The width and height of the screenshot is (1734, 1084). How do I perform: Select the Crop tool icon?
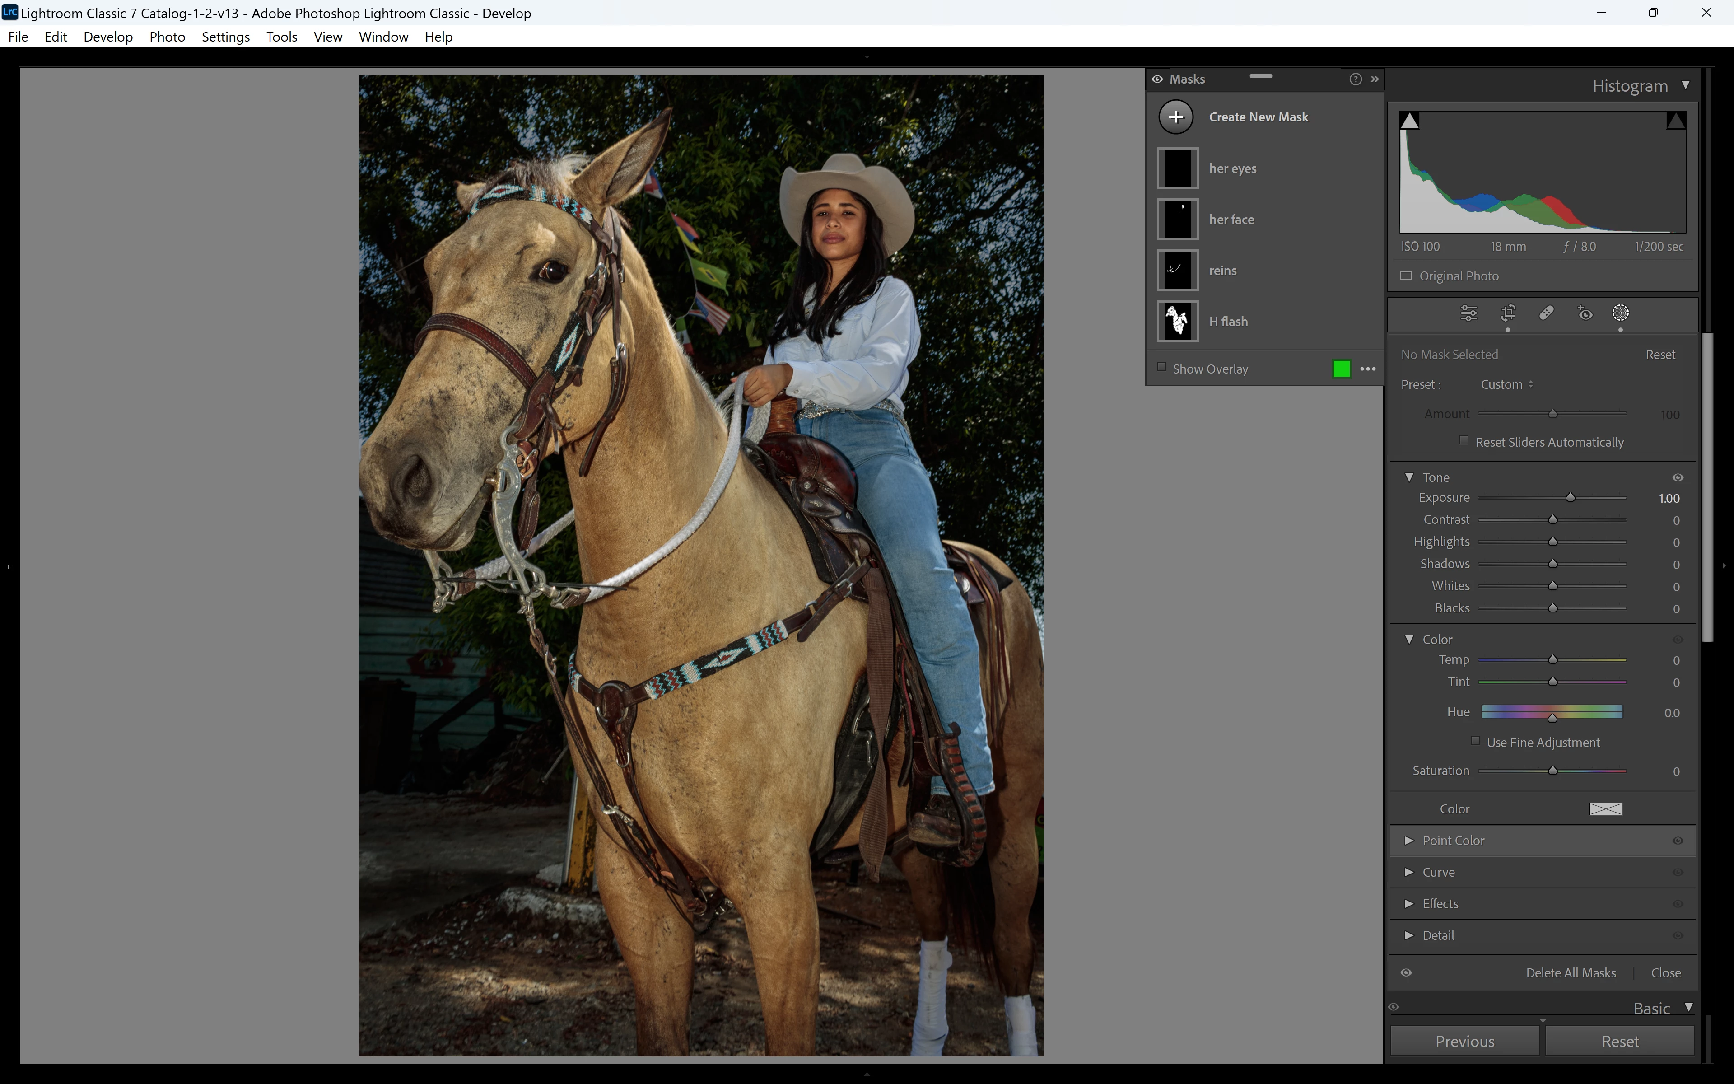[1508, 313]
